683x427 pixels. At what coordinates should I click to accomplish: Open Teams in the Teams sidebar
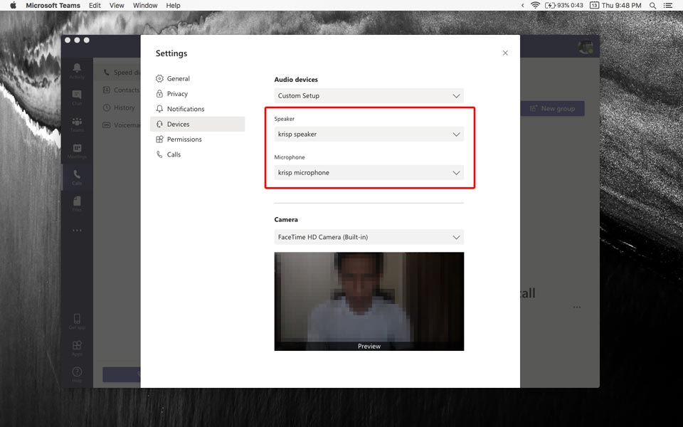pyautogui.click(x=77, y=124)
